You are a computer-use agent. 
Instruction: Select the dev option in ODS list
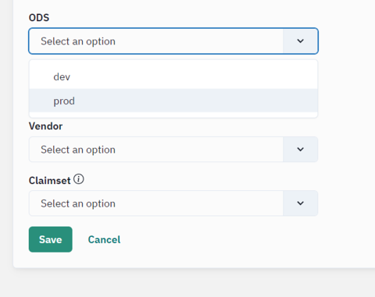173,77
